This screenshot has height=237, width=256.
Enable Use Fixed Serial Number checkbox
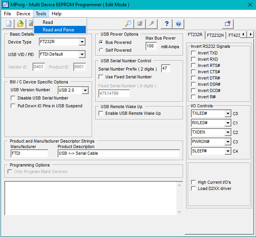(x=101, y=77)
